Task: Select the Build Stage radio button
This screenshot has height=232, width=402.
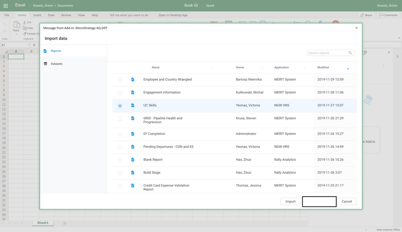Action: click(120, 173)
